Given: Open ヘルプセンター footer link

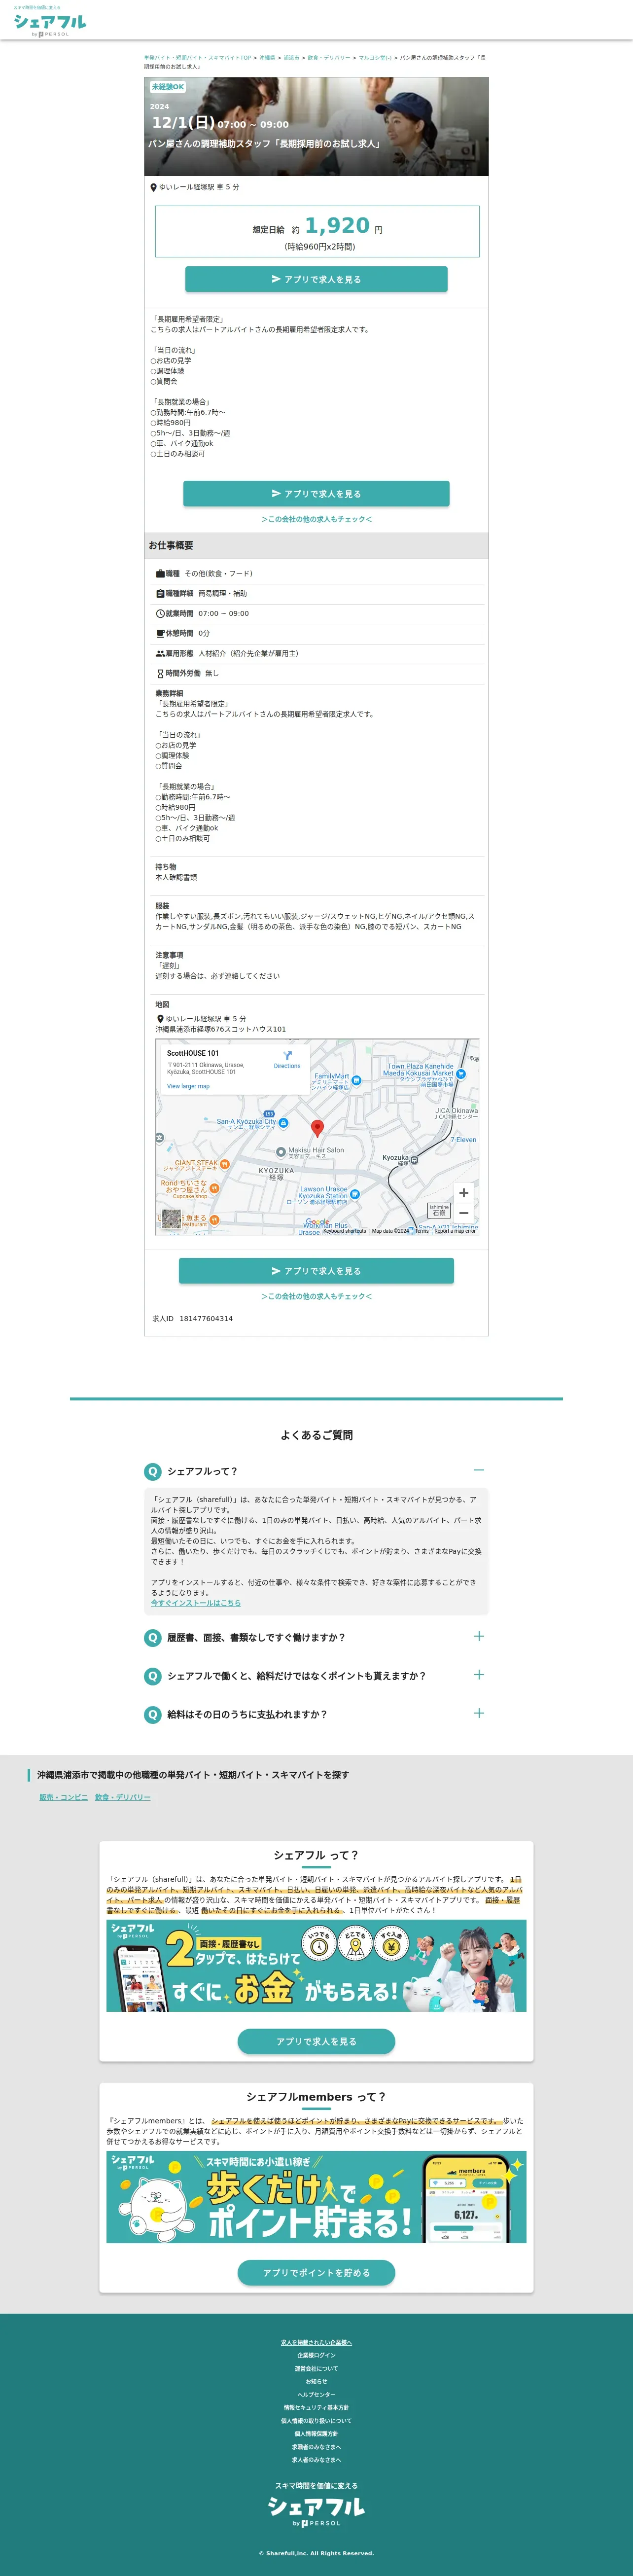Looking at the screenshot, I should click(316, 2394).
